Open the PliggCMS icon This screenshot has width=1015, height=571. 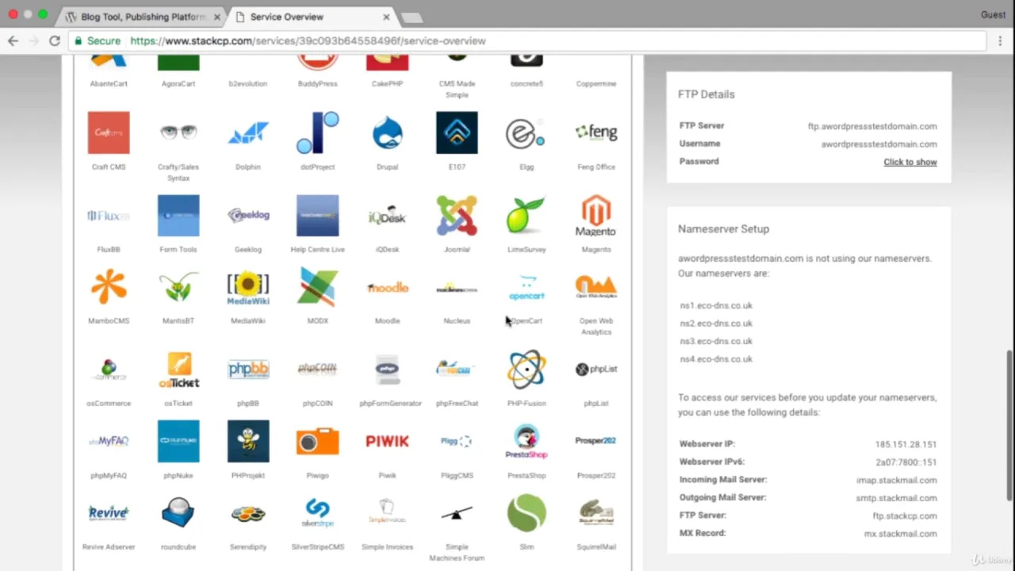457,442
